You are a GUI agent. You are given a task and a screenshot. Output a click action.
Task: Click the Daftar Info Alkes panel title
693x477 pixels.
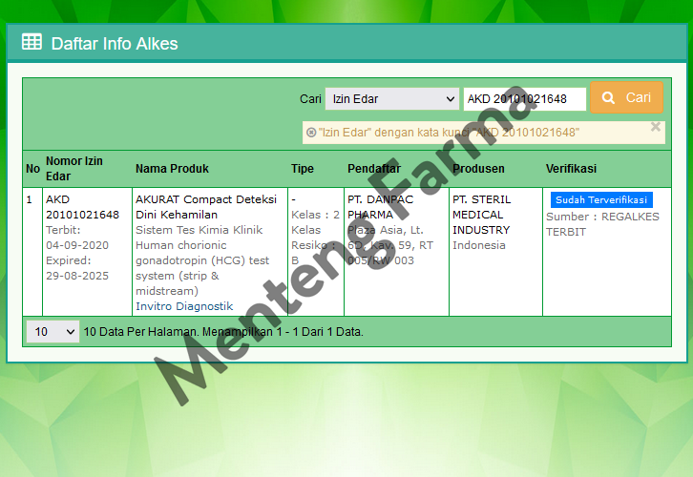(115, 43)
